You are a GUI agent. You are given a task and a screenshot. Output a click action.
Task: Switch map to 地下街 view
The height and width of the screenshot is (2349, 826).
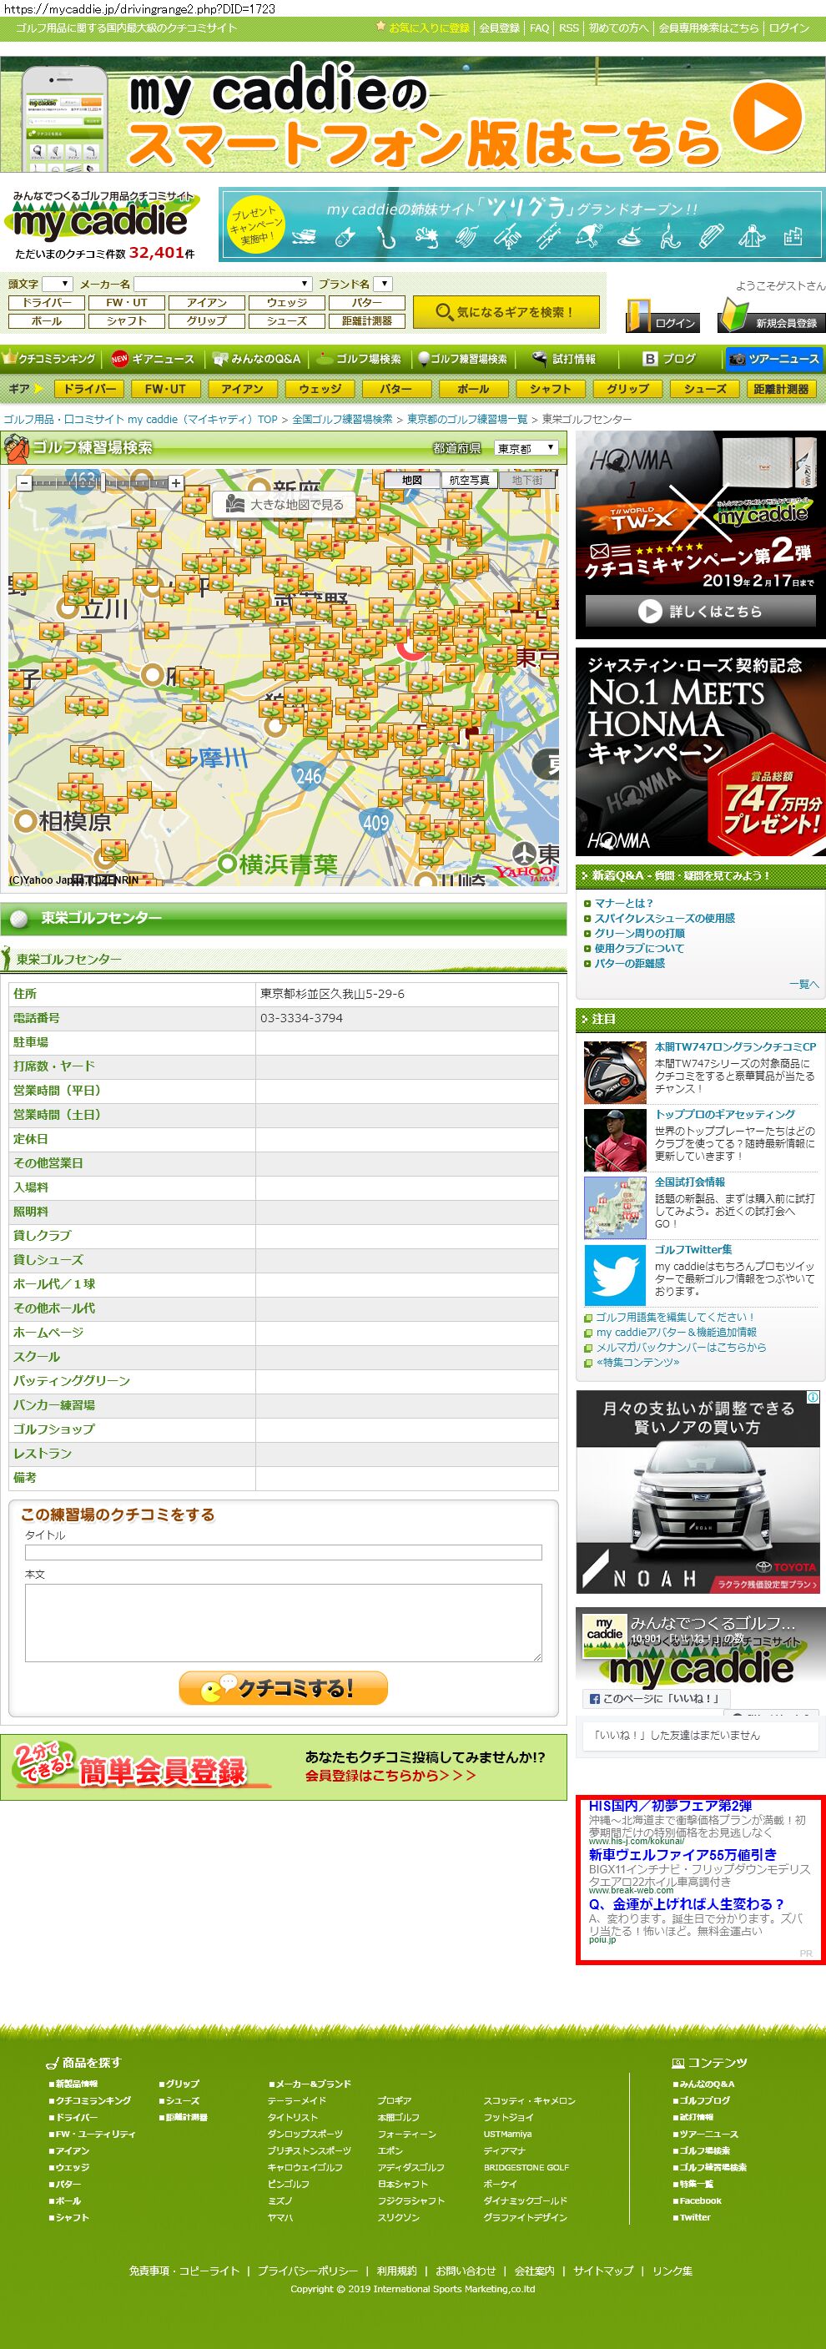click(x=526, y=480)
